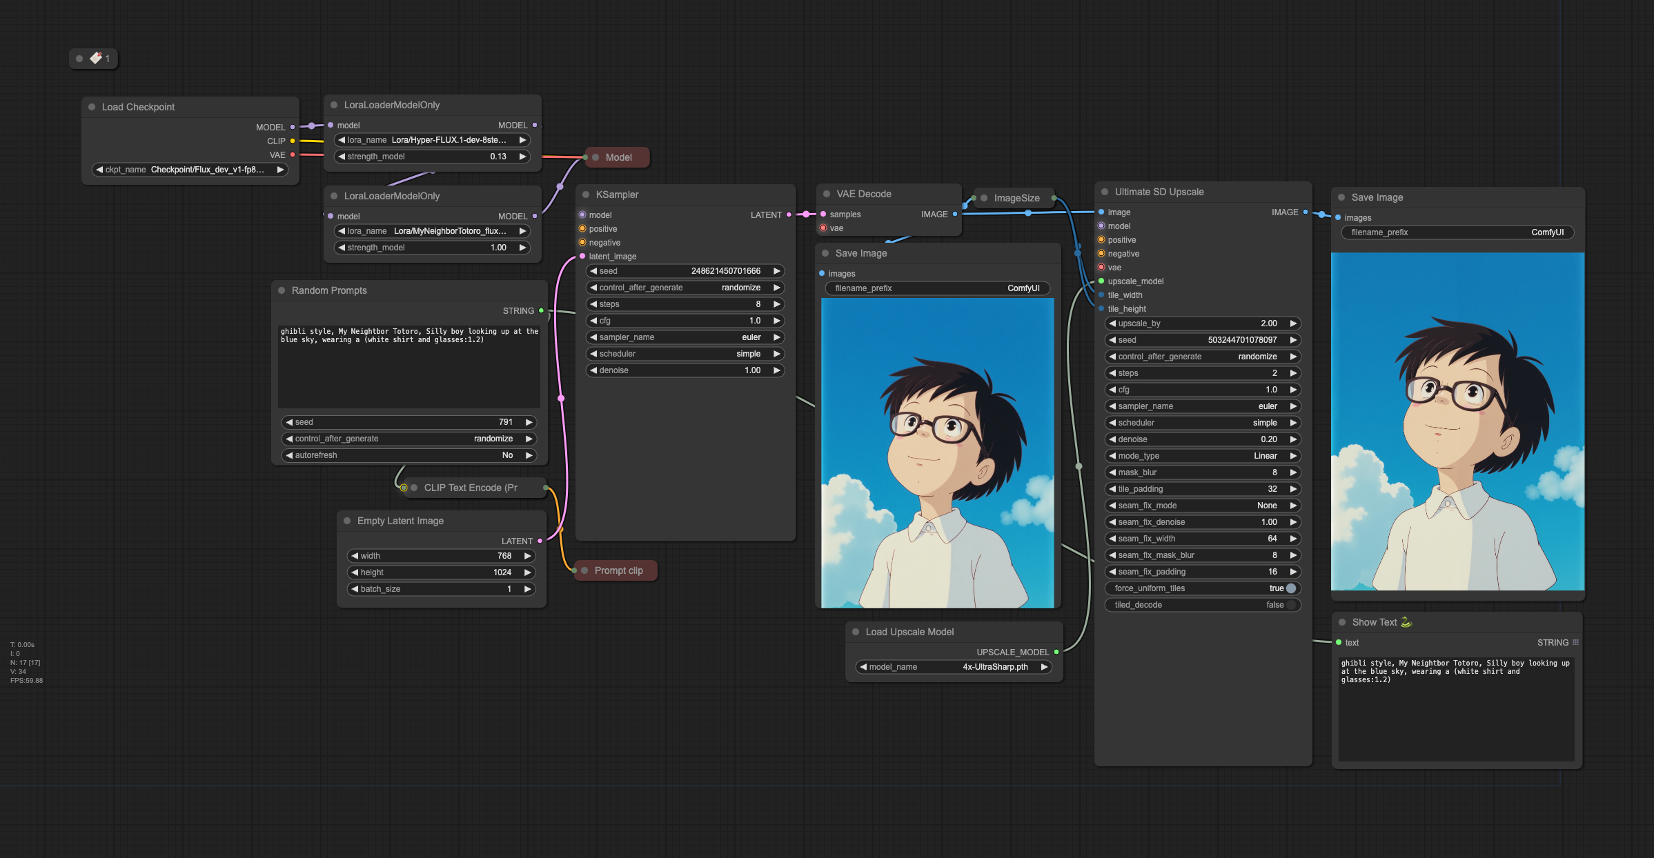Click the Show Text STRING output grid icon
This screenshot has height=858, width=1654.
(1575, 642)
